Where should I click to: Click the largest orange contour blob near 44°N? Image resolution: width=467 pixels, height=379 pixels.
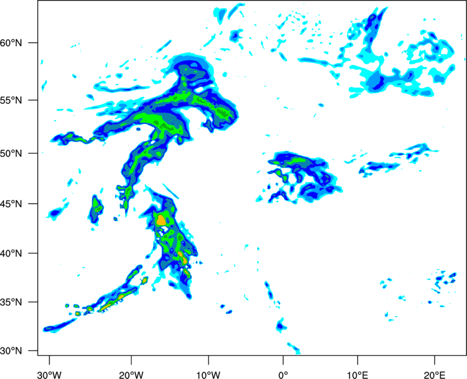click(x=161, y=220)
